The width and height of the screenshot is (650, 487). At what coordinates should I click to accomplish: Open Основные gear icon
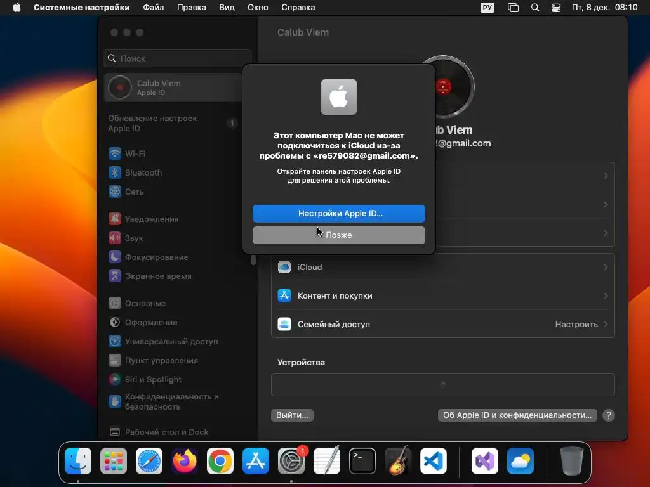click(115, 304)
